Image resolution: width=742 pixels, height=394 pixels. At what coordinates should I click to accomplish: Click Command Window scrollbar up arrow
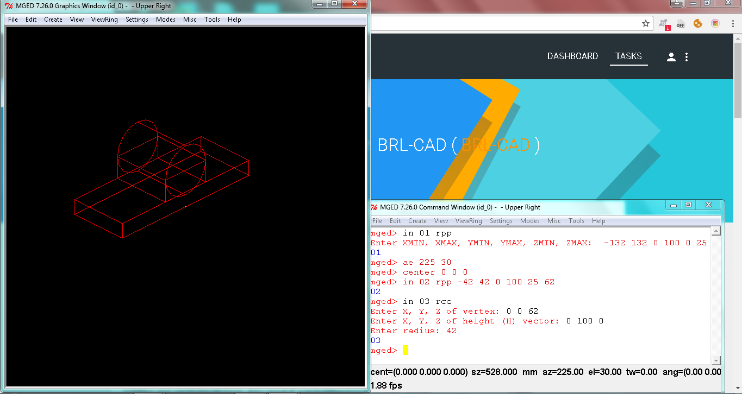click(x=716, y=231)
